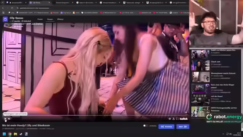
Task: Open the Clip Queue bookmark in the bookmarks bar
Action: click(x=66, y=13)
